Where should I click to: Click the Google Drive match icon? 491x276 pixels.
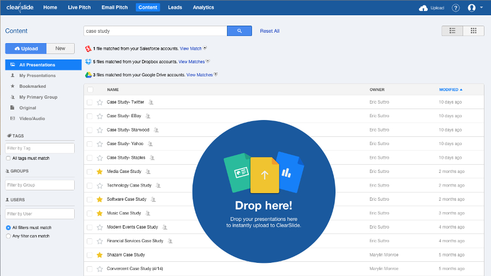(88, 75)
